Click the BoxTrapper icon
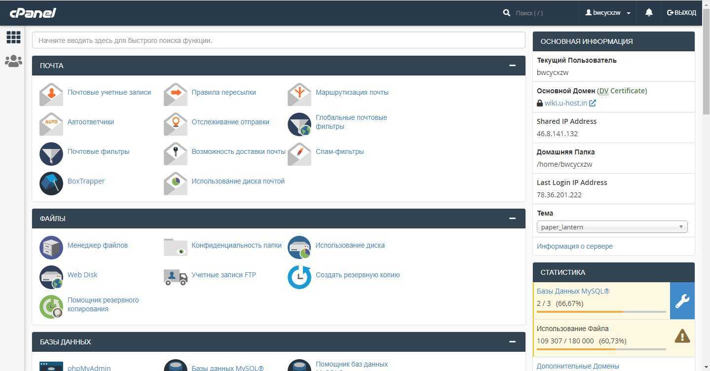 pyautogui.click(x=51, y=183)
